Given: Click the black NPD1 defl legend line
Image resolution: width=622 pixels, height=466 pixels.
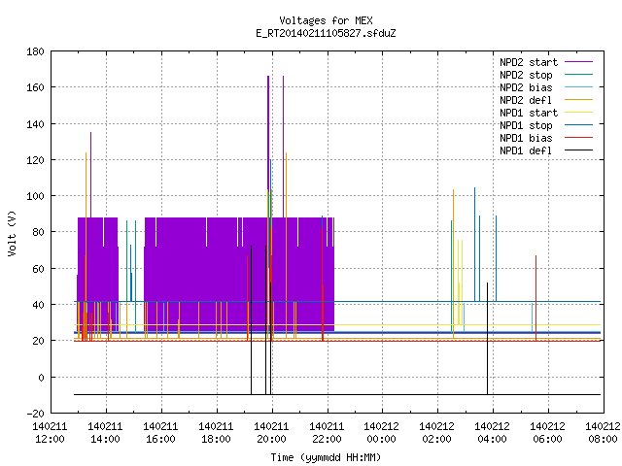Looking at the screenshot, I should [578, 150].
